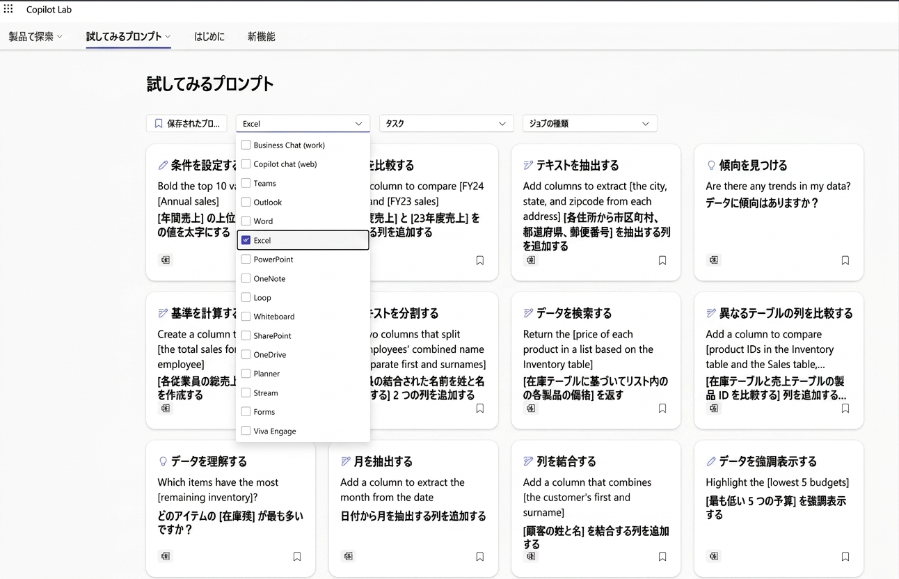Click the Copilot Lab title link
The width and height of the screenshot is (899, 579).
(x=49, y=10)
